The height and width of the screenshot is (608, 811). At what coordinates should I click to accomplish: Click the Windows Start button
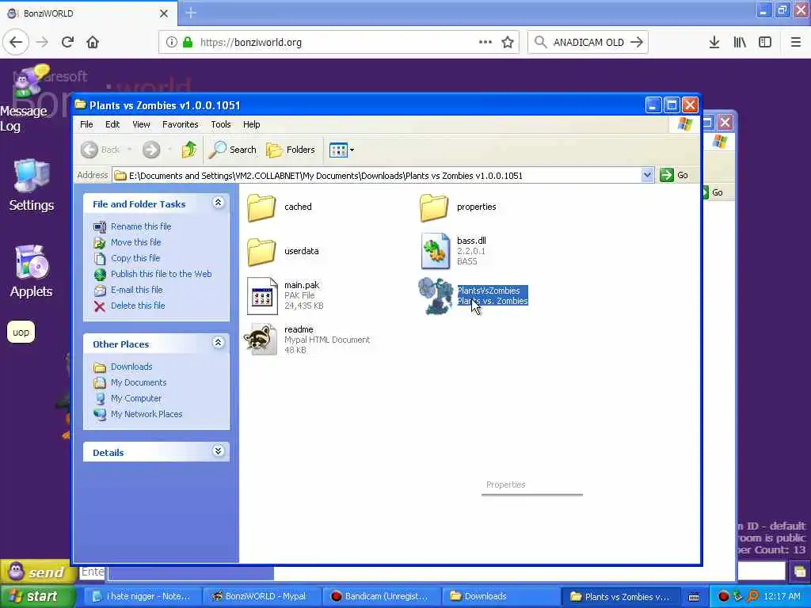pos(36,597)
